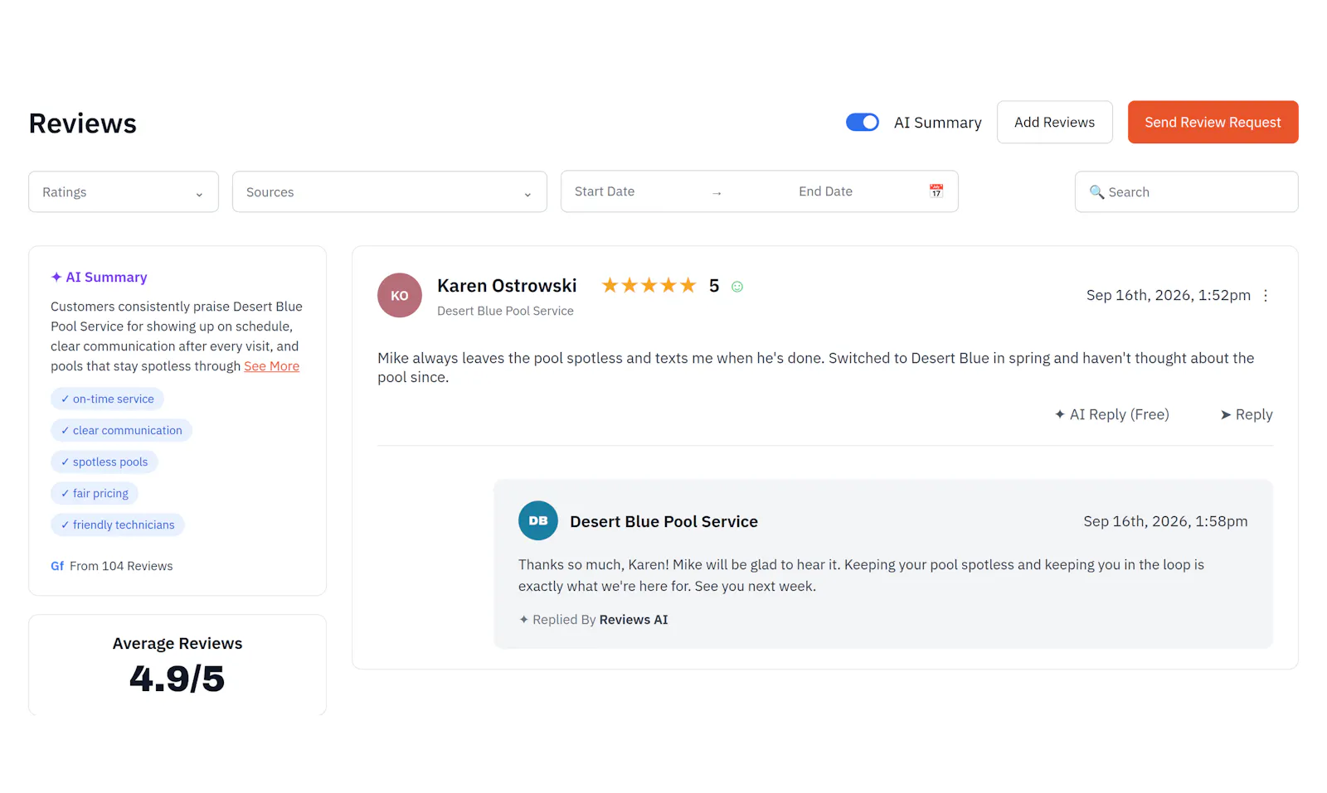Click Sep 16th, 2026, 1:52pm timestamp
Viewport: 1327px width, 793px height.
point(1169,295)
